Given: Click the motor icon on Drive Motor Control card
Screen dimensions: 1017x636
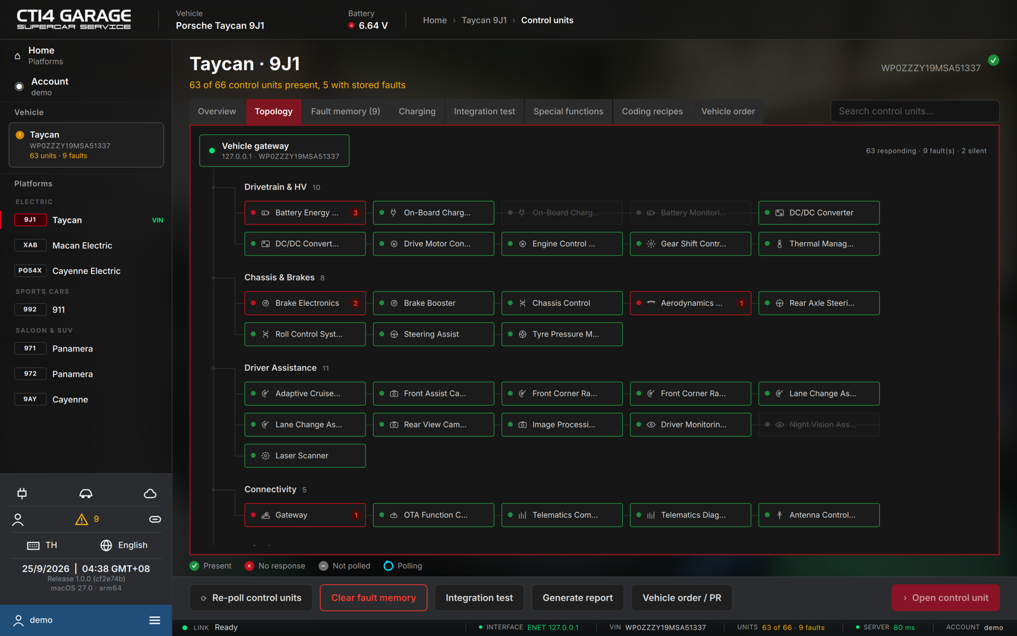Looking at the screenshot, I should 394,244.
